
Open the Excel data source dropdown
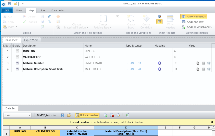tap(29, 115)
